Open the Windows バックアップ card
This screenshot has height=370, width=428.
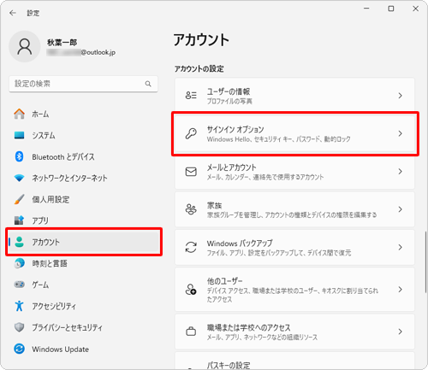tap(294, 247)
